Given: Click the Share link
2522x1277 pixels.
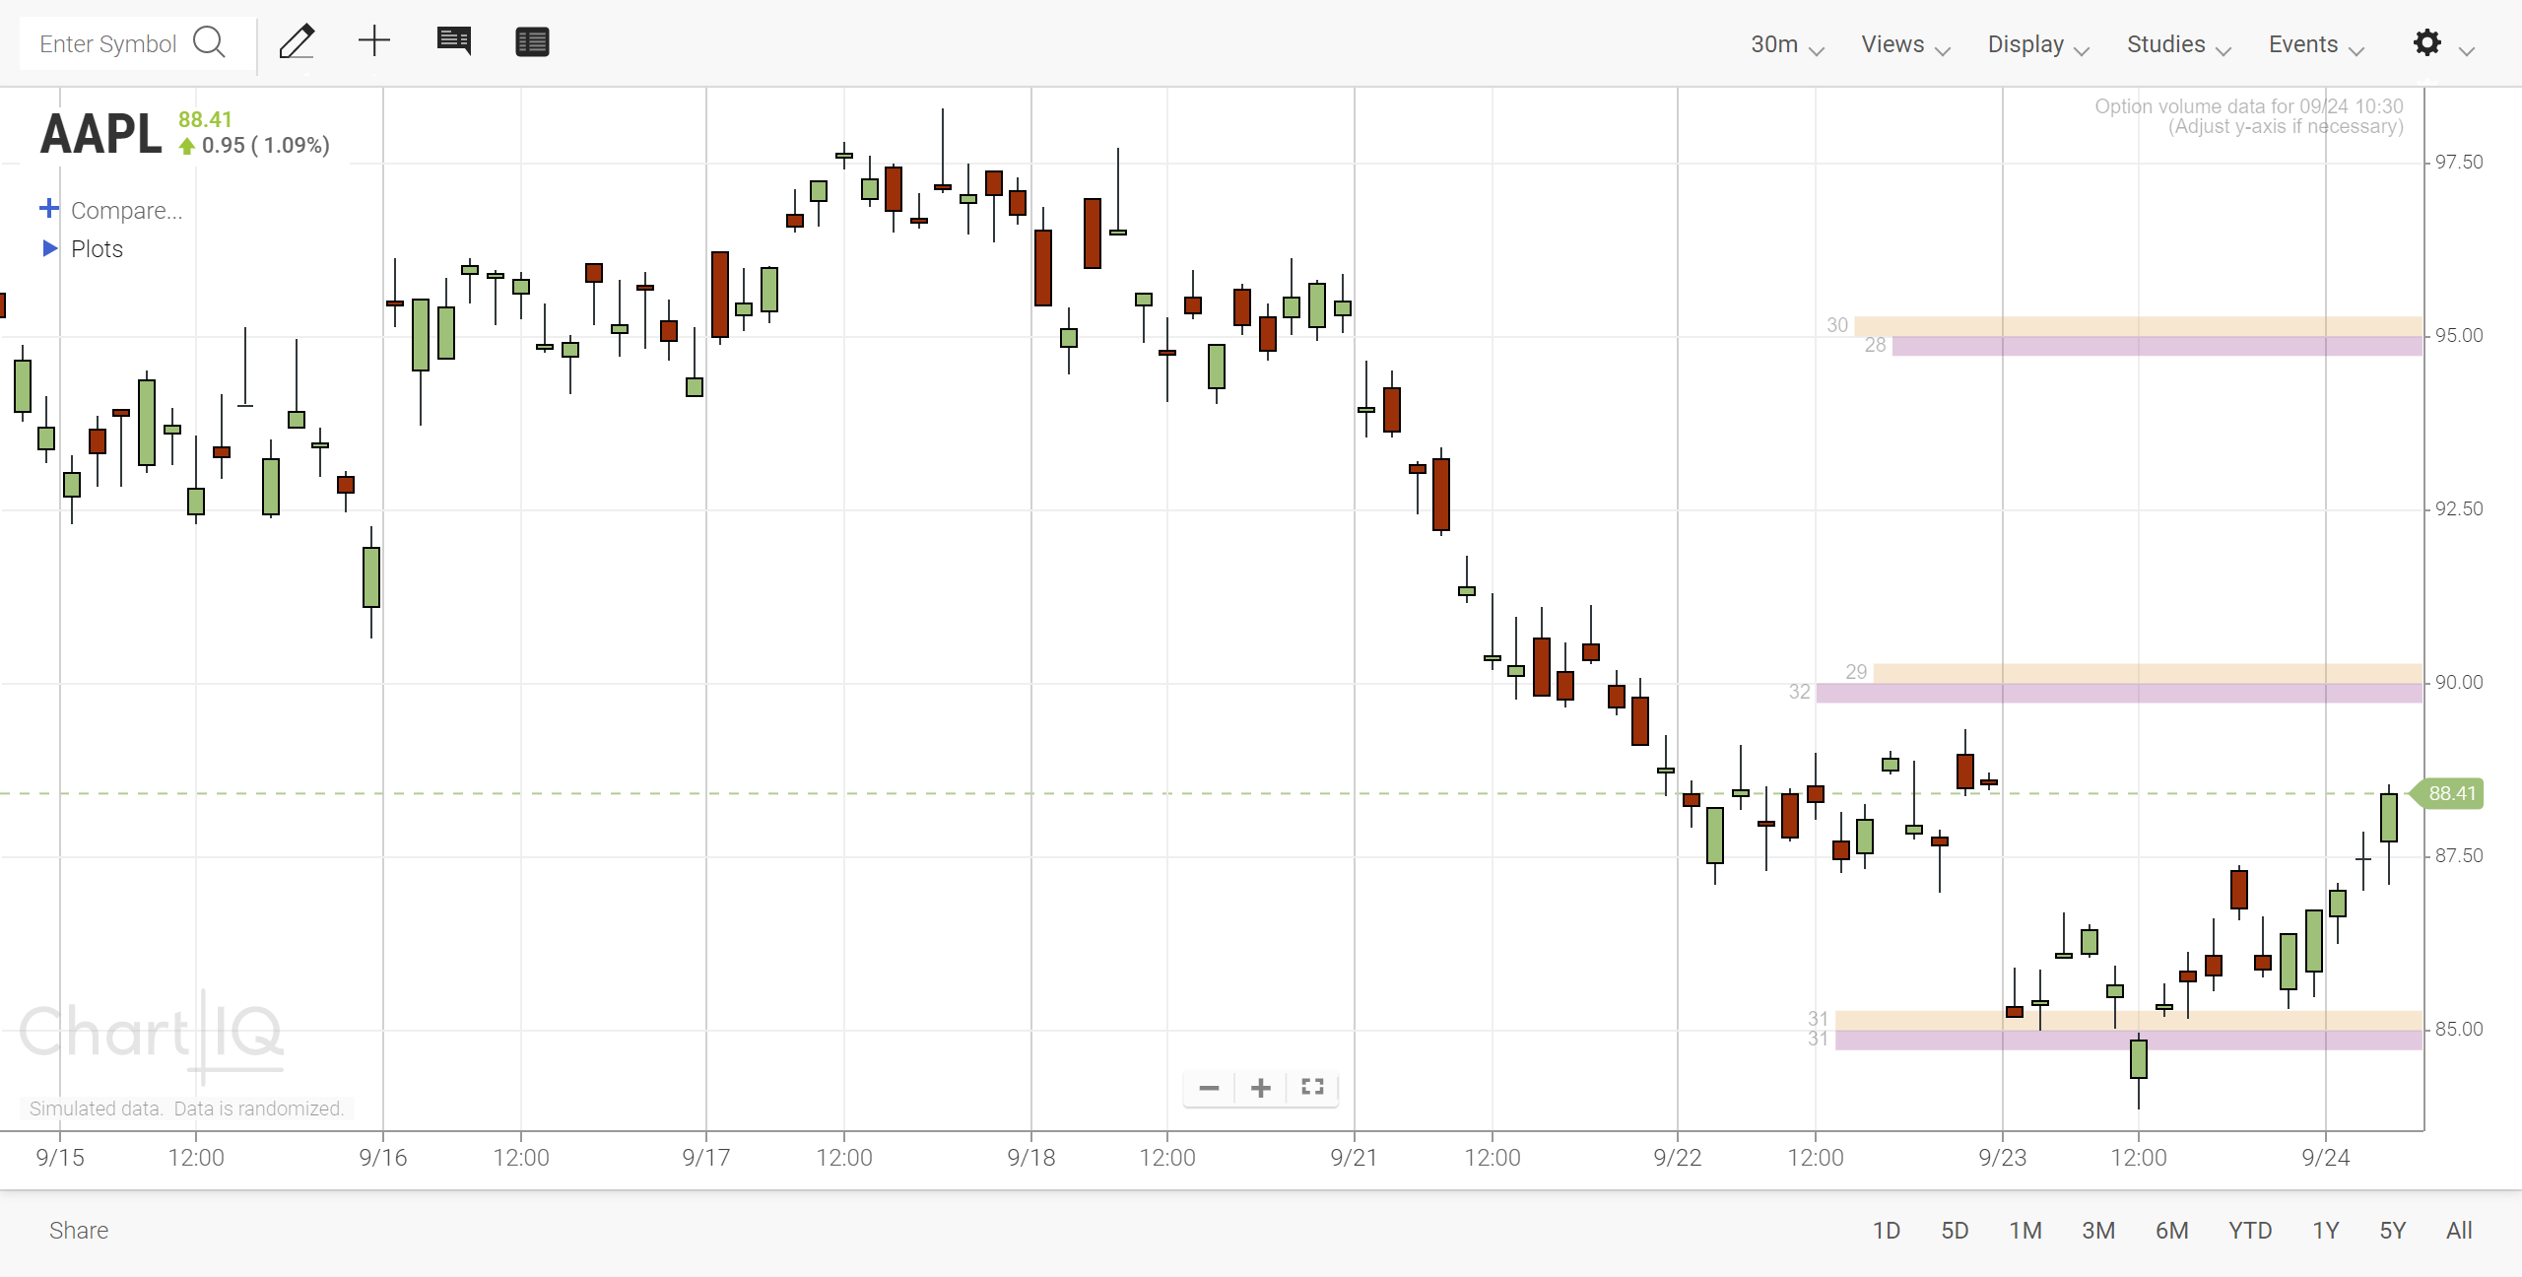Looking at the screenshot, I should tap(79, 1231).
